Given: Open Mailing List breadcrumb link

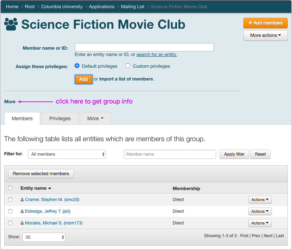Looking at the screenshot, I should (133, 6).
